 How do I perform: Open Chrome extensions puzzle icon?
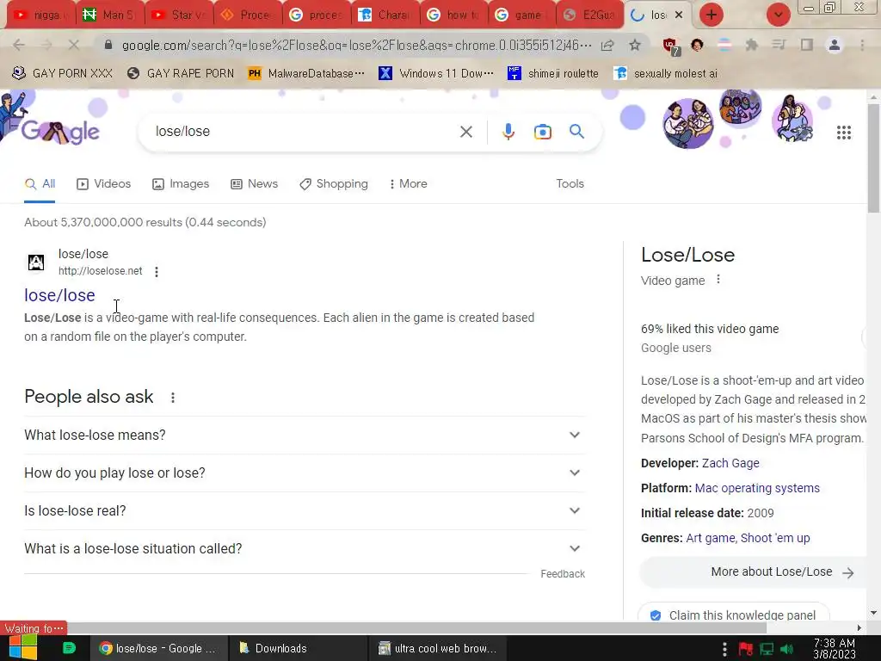point(751,45)
